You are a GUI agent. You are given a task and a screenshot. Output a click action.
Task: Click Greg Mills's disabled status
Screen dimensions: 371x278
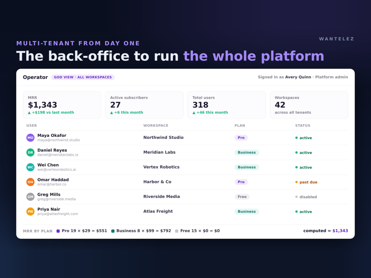[306, 197]
